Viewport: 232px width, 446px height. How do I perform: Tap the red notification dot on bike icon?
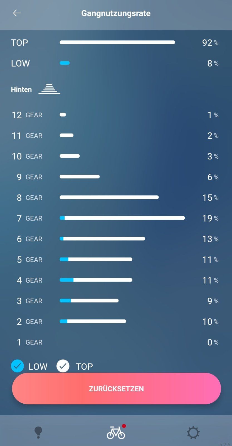pos(124,426)
